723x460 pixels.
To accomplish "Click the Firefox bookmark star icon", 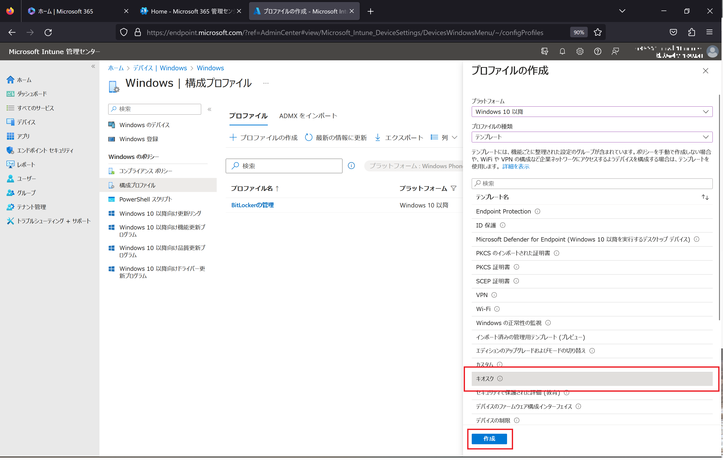I will pyautogui.click(x=597, y=32).
